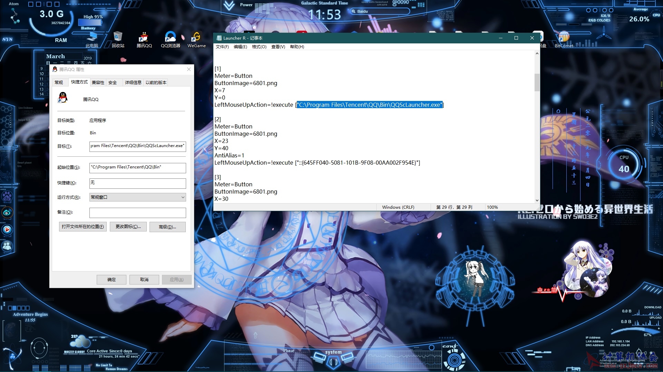Click the 100% zoom indicator in the status bar
663x372 pixels.
click(492, 207)
